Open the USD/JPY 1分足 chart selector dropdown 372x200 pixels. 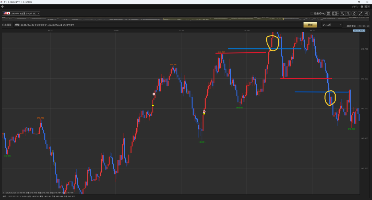pos(21,13)
